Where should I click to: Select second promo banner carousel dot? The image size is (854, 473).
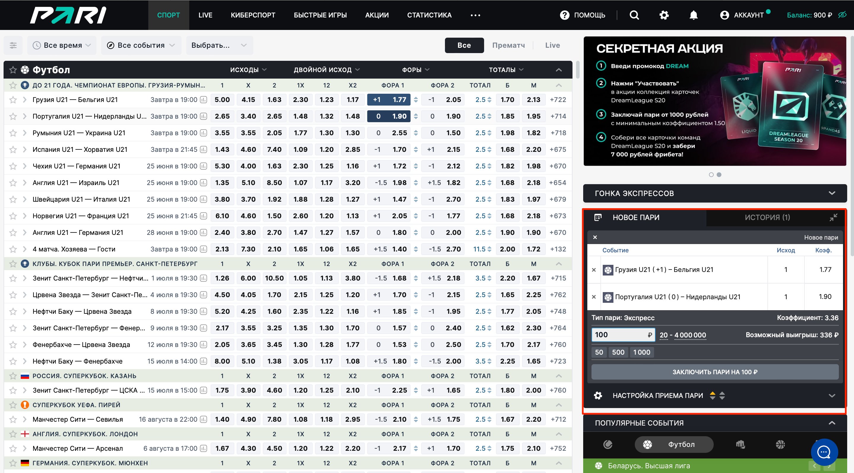point(719,175)
